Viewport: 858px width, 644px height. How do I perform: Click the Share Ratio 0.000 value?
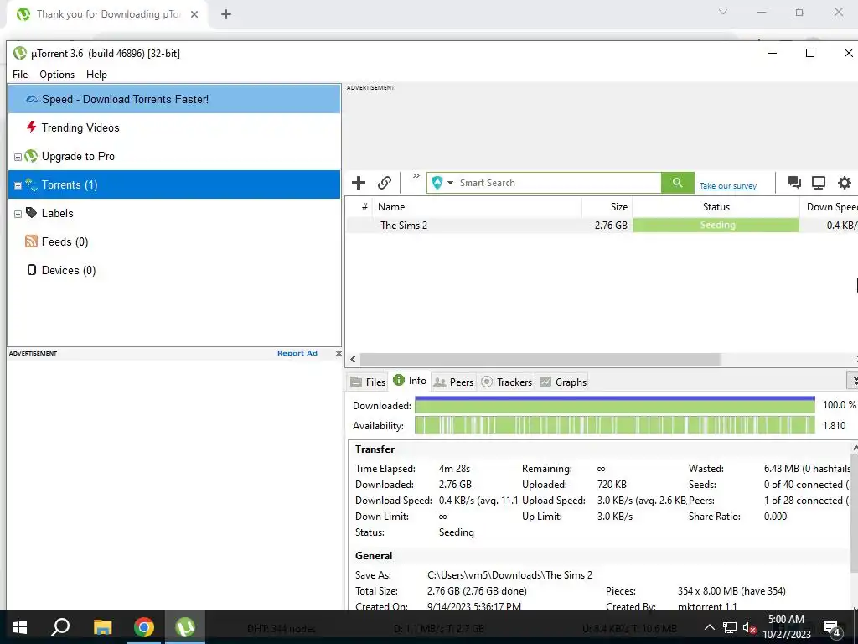775,517
